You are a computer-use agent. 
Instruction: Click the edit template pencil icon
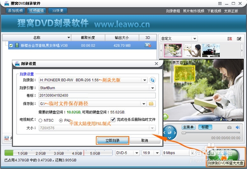(x=239, y=39)
